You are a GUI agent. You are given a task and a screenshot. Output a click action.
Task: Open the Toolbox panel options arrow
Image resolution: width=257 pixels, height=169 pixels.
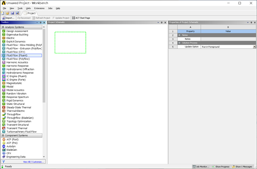coord(37,22)
